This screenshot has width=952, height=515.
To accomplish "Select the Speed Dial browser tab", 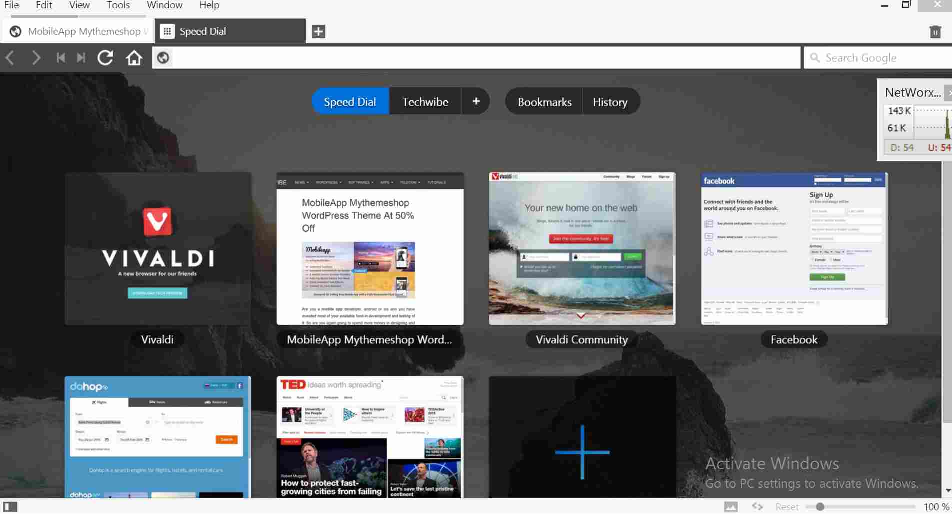I will coord(230,31).
